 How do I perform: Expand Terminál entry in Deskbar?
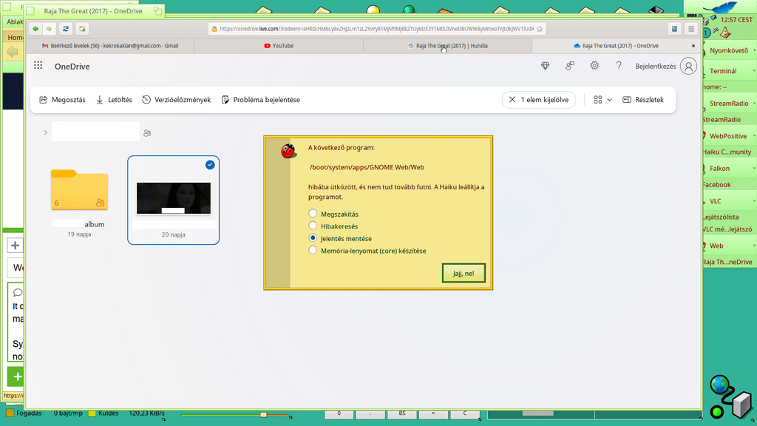754,70
